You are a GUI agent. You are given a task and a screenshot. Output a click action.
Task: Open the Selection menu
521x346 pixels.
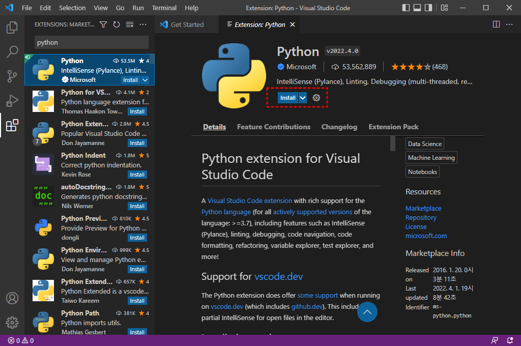click(72, 8)
